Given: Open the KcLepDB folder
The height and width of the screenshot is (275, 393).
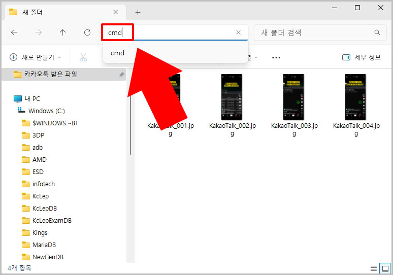Looking at the screenshot, I should [x=39, y=209].
